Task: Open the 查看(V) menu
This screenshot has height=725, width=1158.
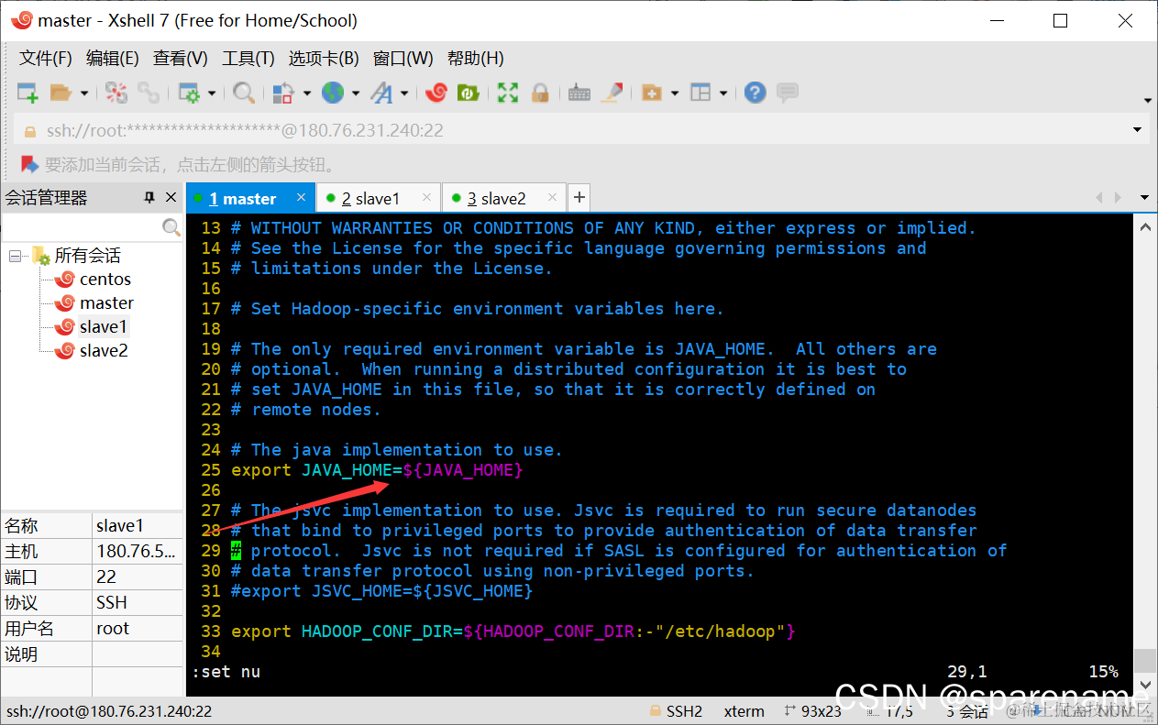Action: click(x=181, y=58)
